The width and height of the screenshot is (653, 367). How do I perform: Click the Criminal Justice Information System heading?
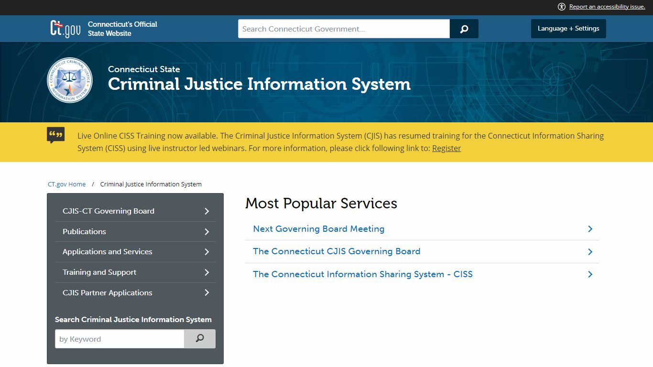259,84
